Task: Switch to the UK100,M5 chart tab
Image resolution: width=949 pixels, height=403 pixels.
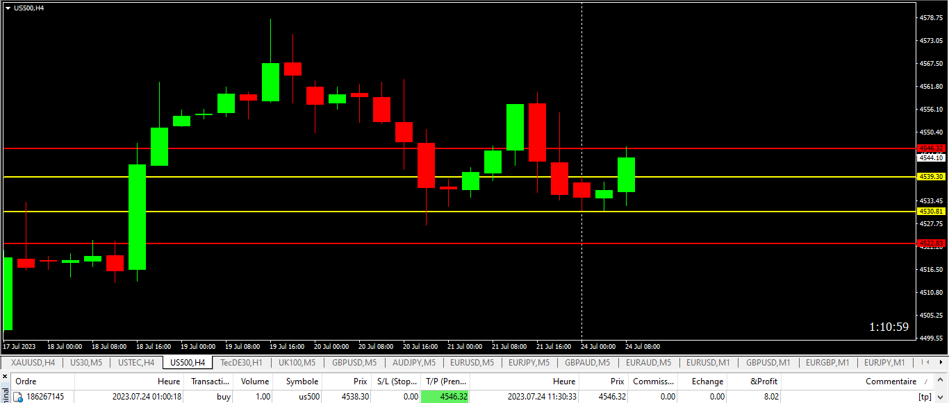Action: coord(297,362)
